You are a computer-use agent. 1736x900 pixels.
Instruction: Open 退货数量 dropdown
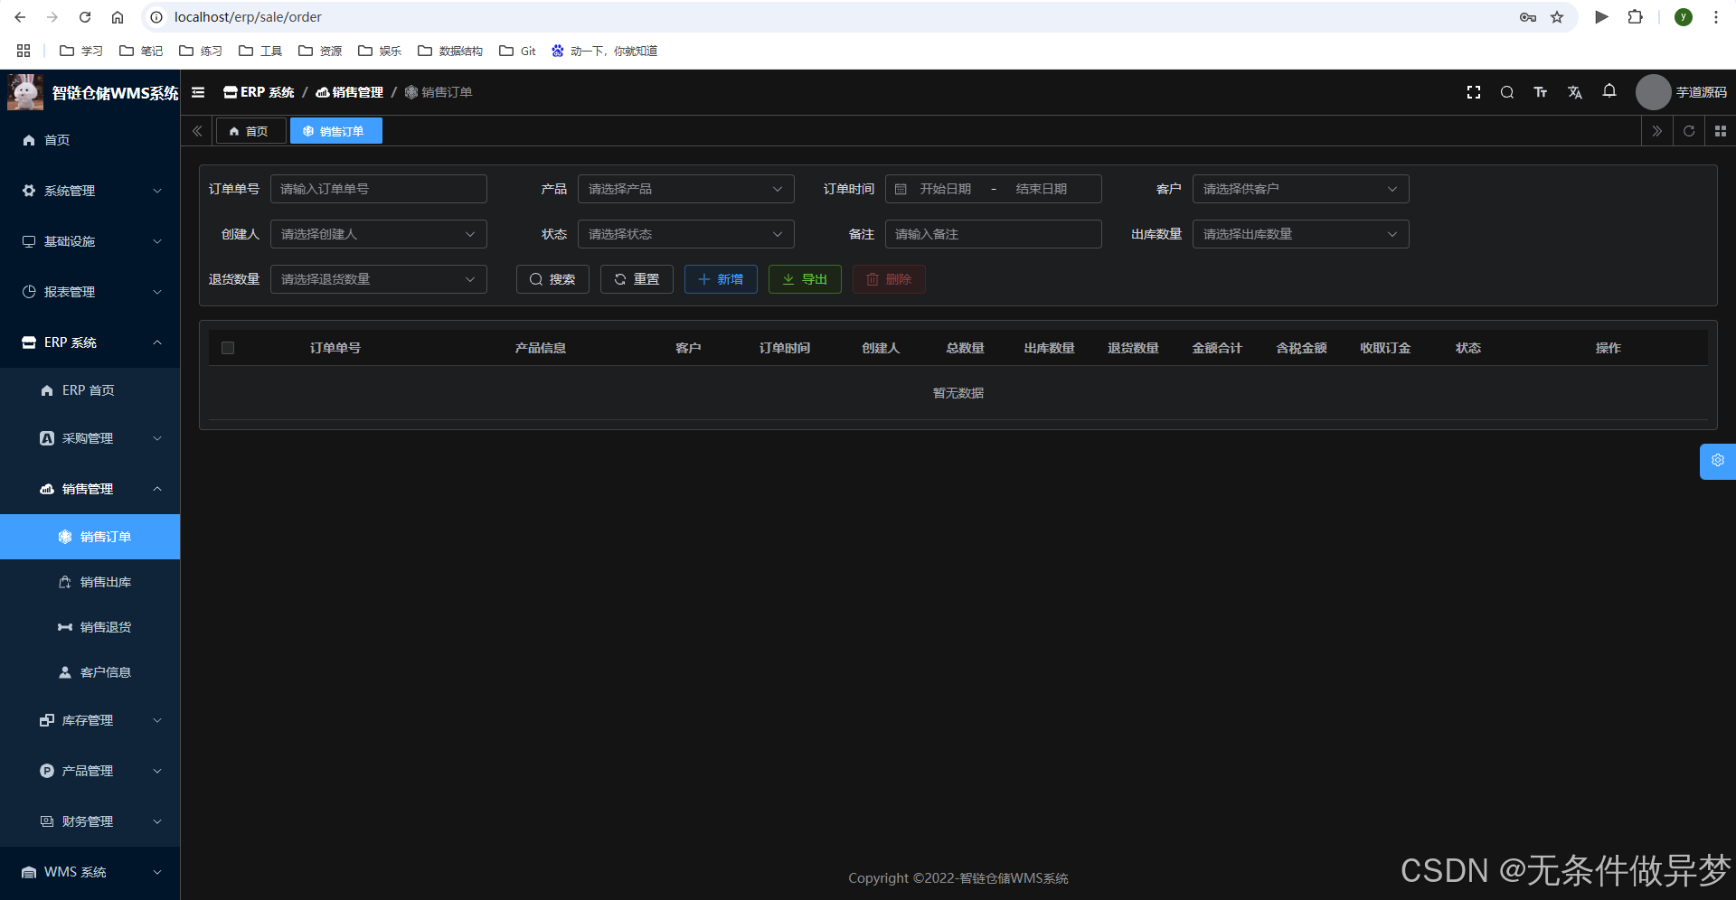[x=379, y=279]
